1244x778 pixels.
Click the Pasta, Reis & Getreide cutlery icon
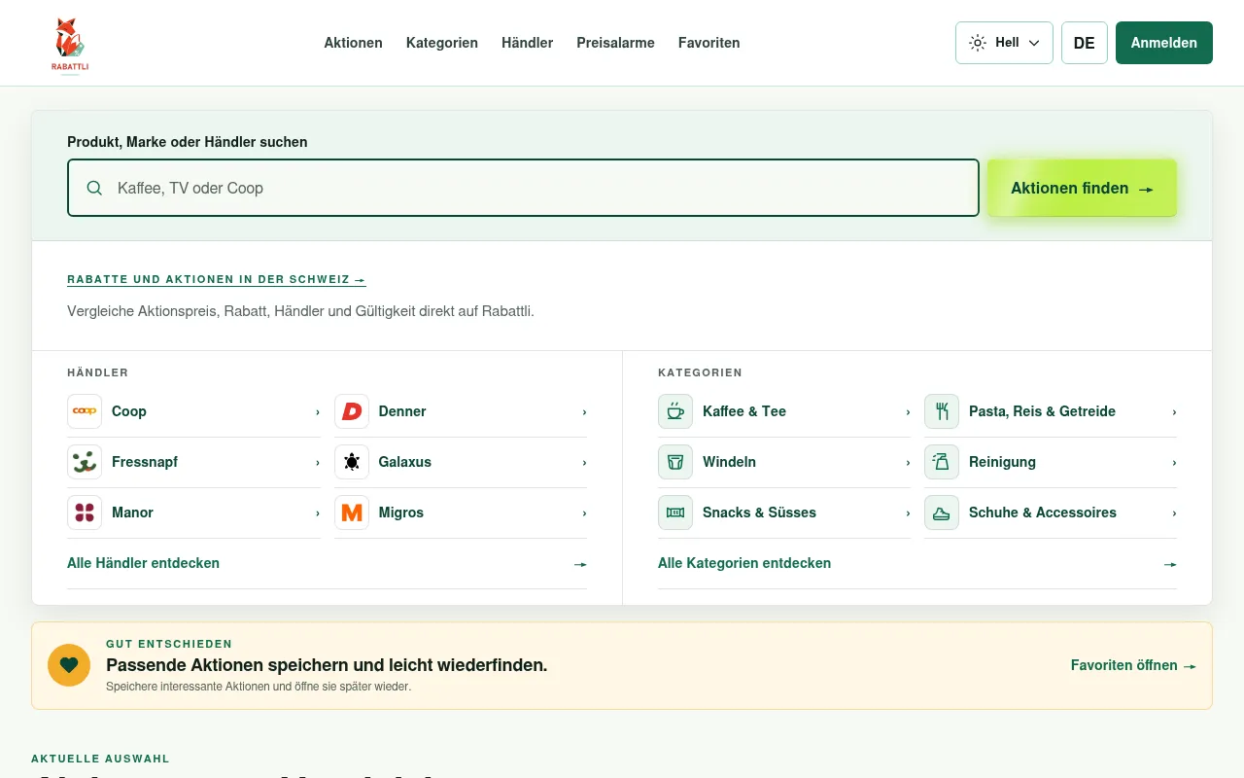[x=942, y=411]
